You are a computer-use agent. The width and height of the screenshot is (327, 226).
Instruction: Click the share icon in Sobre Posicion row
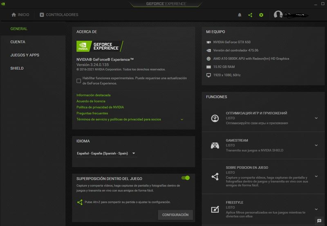[x=215, y=177]
